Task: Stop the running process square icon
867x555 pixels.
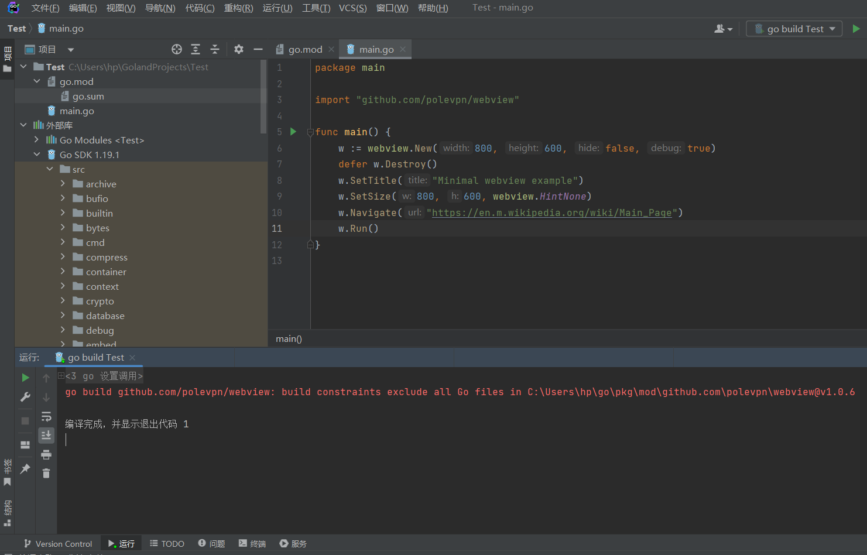Action: (25, 421)
